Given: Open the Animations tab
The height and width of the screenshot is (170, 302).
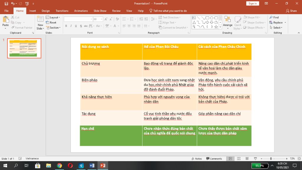Looking at the screenshot, I should point(81,11).
